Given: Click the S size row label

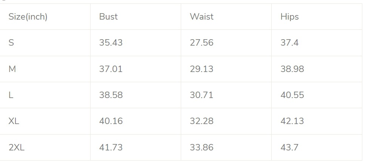Looking at the screenshot, I should 11,43.
